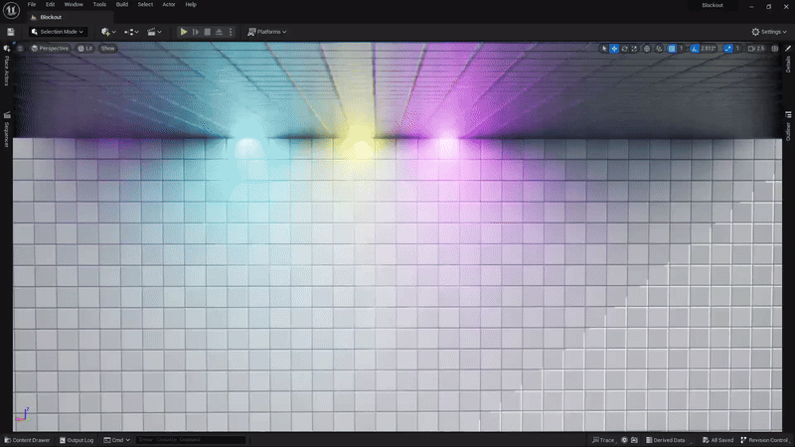The width and height of the screenshot is (795, 447).
Task: Expand the Platforms dropdown
Action: pos(262,32)
